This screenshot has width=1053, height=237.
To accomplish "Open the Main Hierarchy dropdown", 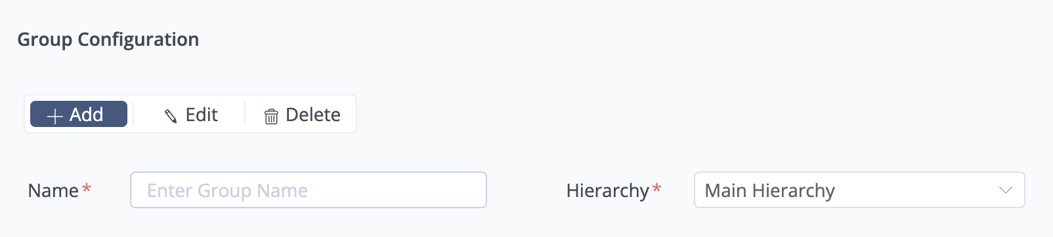I will coord(859,190).
